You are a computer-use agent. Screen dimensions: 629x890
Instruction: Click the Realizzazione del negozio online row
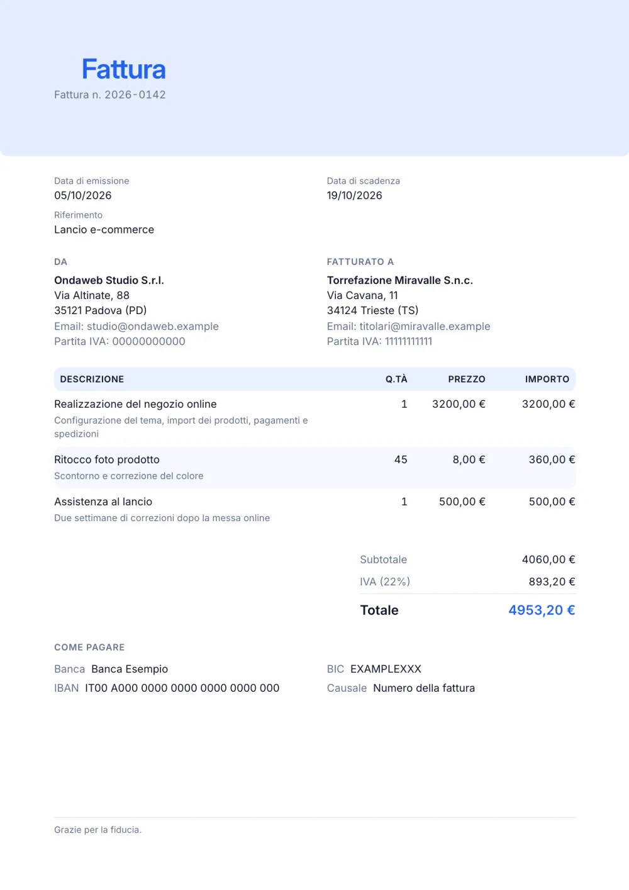314,419
